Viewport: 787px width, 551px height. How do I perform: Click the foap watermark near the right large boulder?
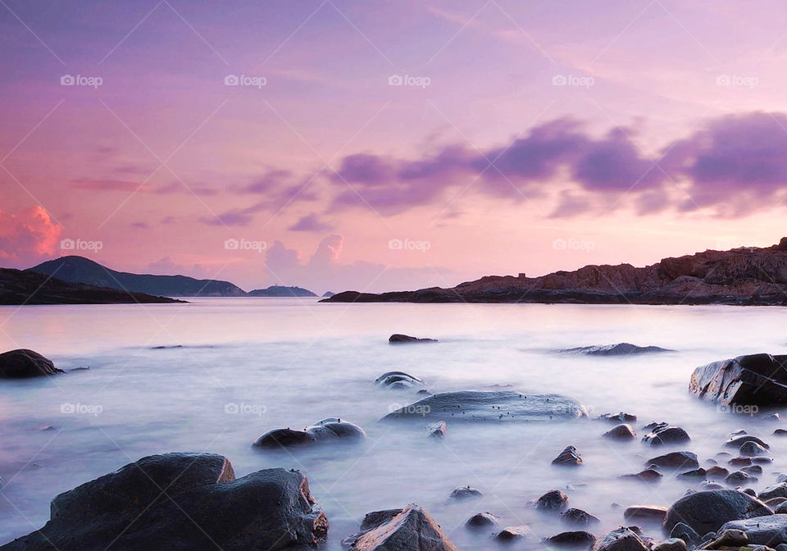tap(737, 408)
